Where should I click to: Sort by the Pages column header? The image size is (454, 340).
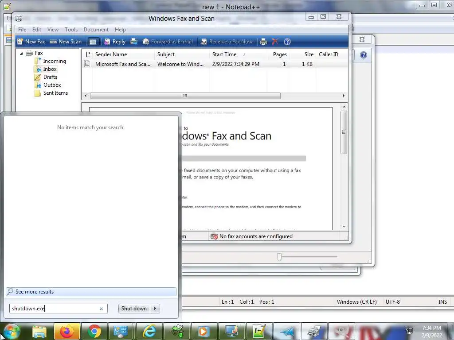(278, 54)
